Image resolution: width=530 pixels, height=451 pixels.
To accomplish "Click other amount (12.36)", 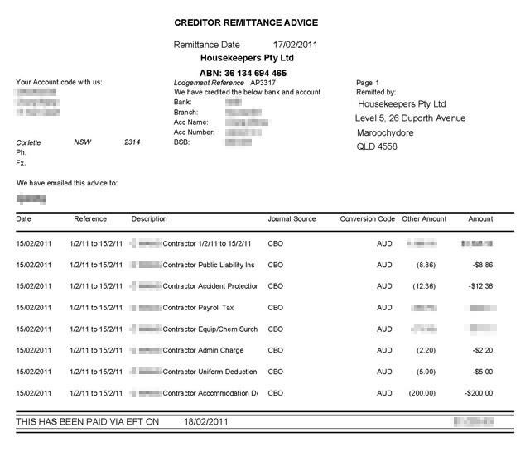I will point(424,286).
